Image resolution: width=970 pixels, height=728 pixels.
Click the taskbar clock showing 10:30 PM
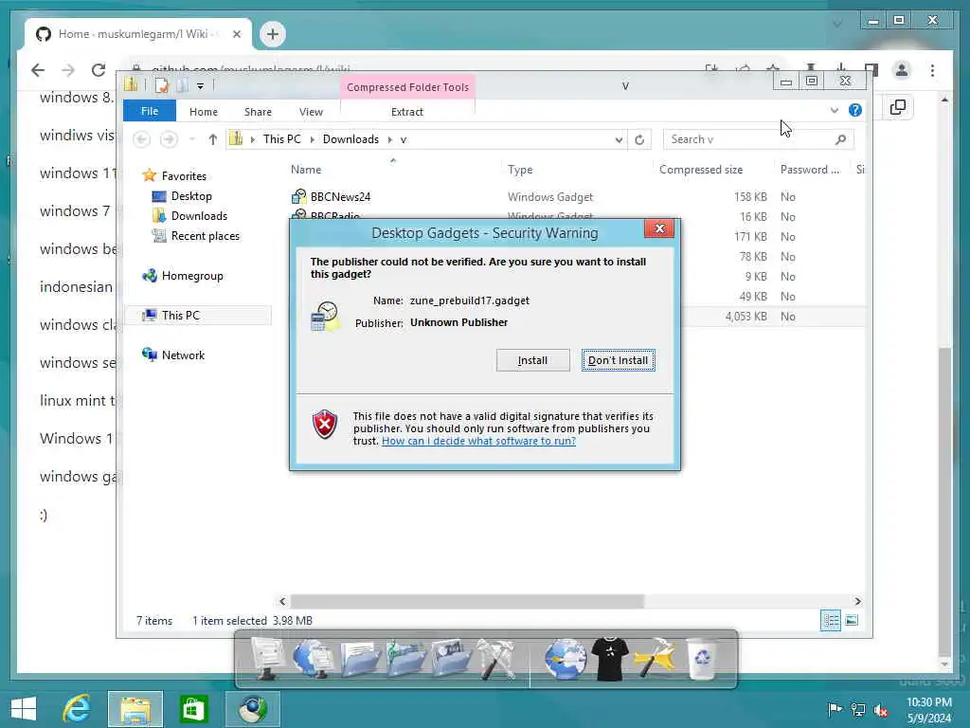pos(928,702)
